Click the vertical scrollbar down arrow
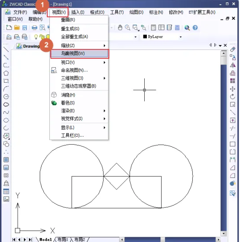 click(x=224, y=233)
